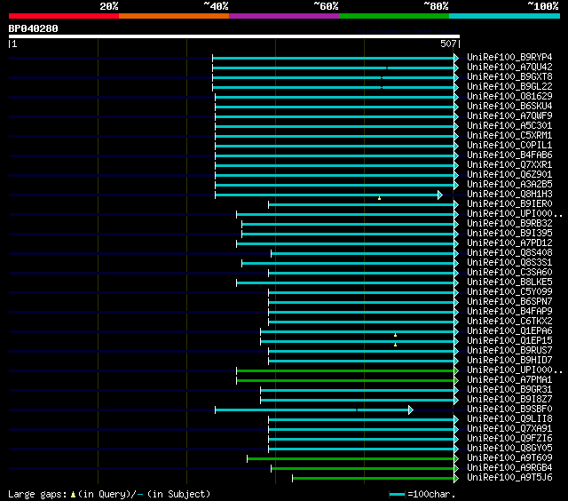The width and height of the screenshot is (568, 501).
Task: Click yellow query gap marker under Q8H1H3 bar
Action: pos(379,198)
